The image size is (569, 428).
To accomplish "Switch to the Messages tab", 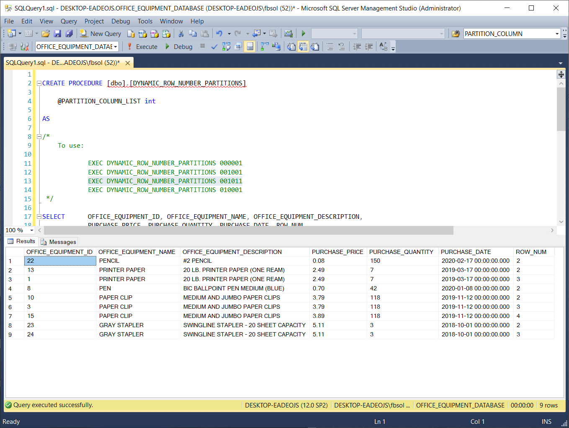I will (59, 242).
